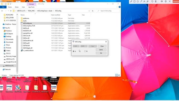Open Onwa Radar desktop shortcut
The image size is (179, 101).
[x=9, y=89]
